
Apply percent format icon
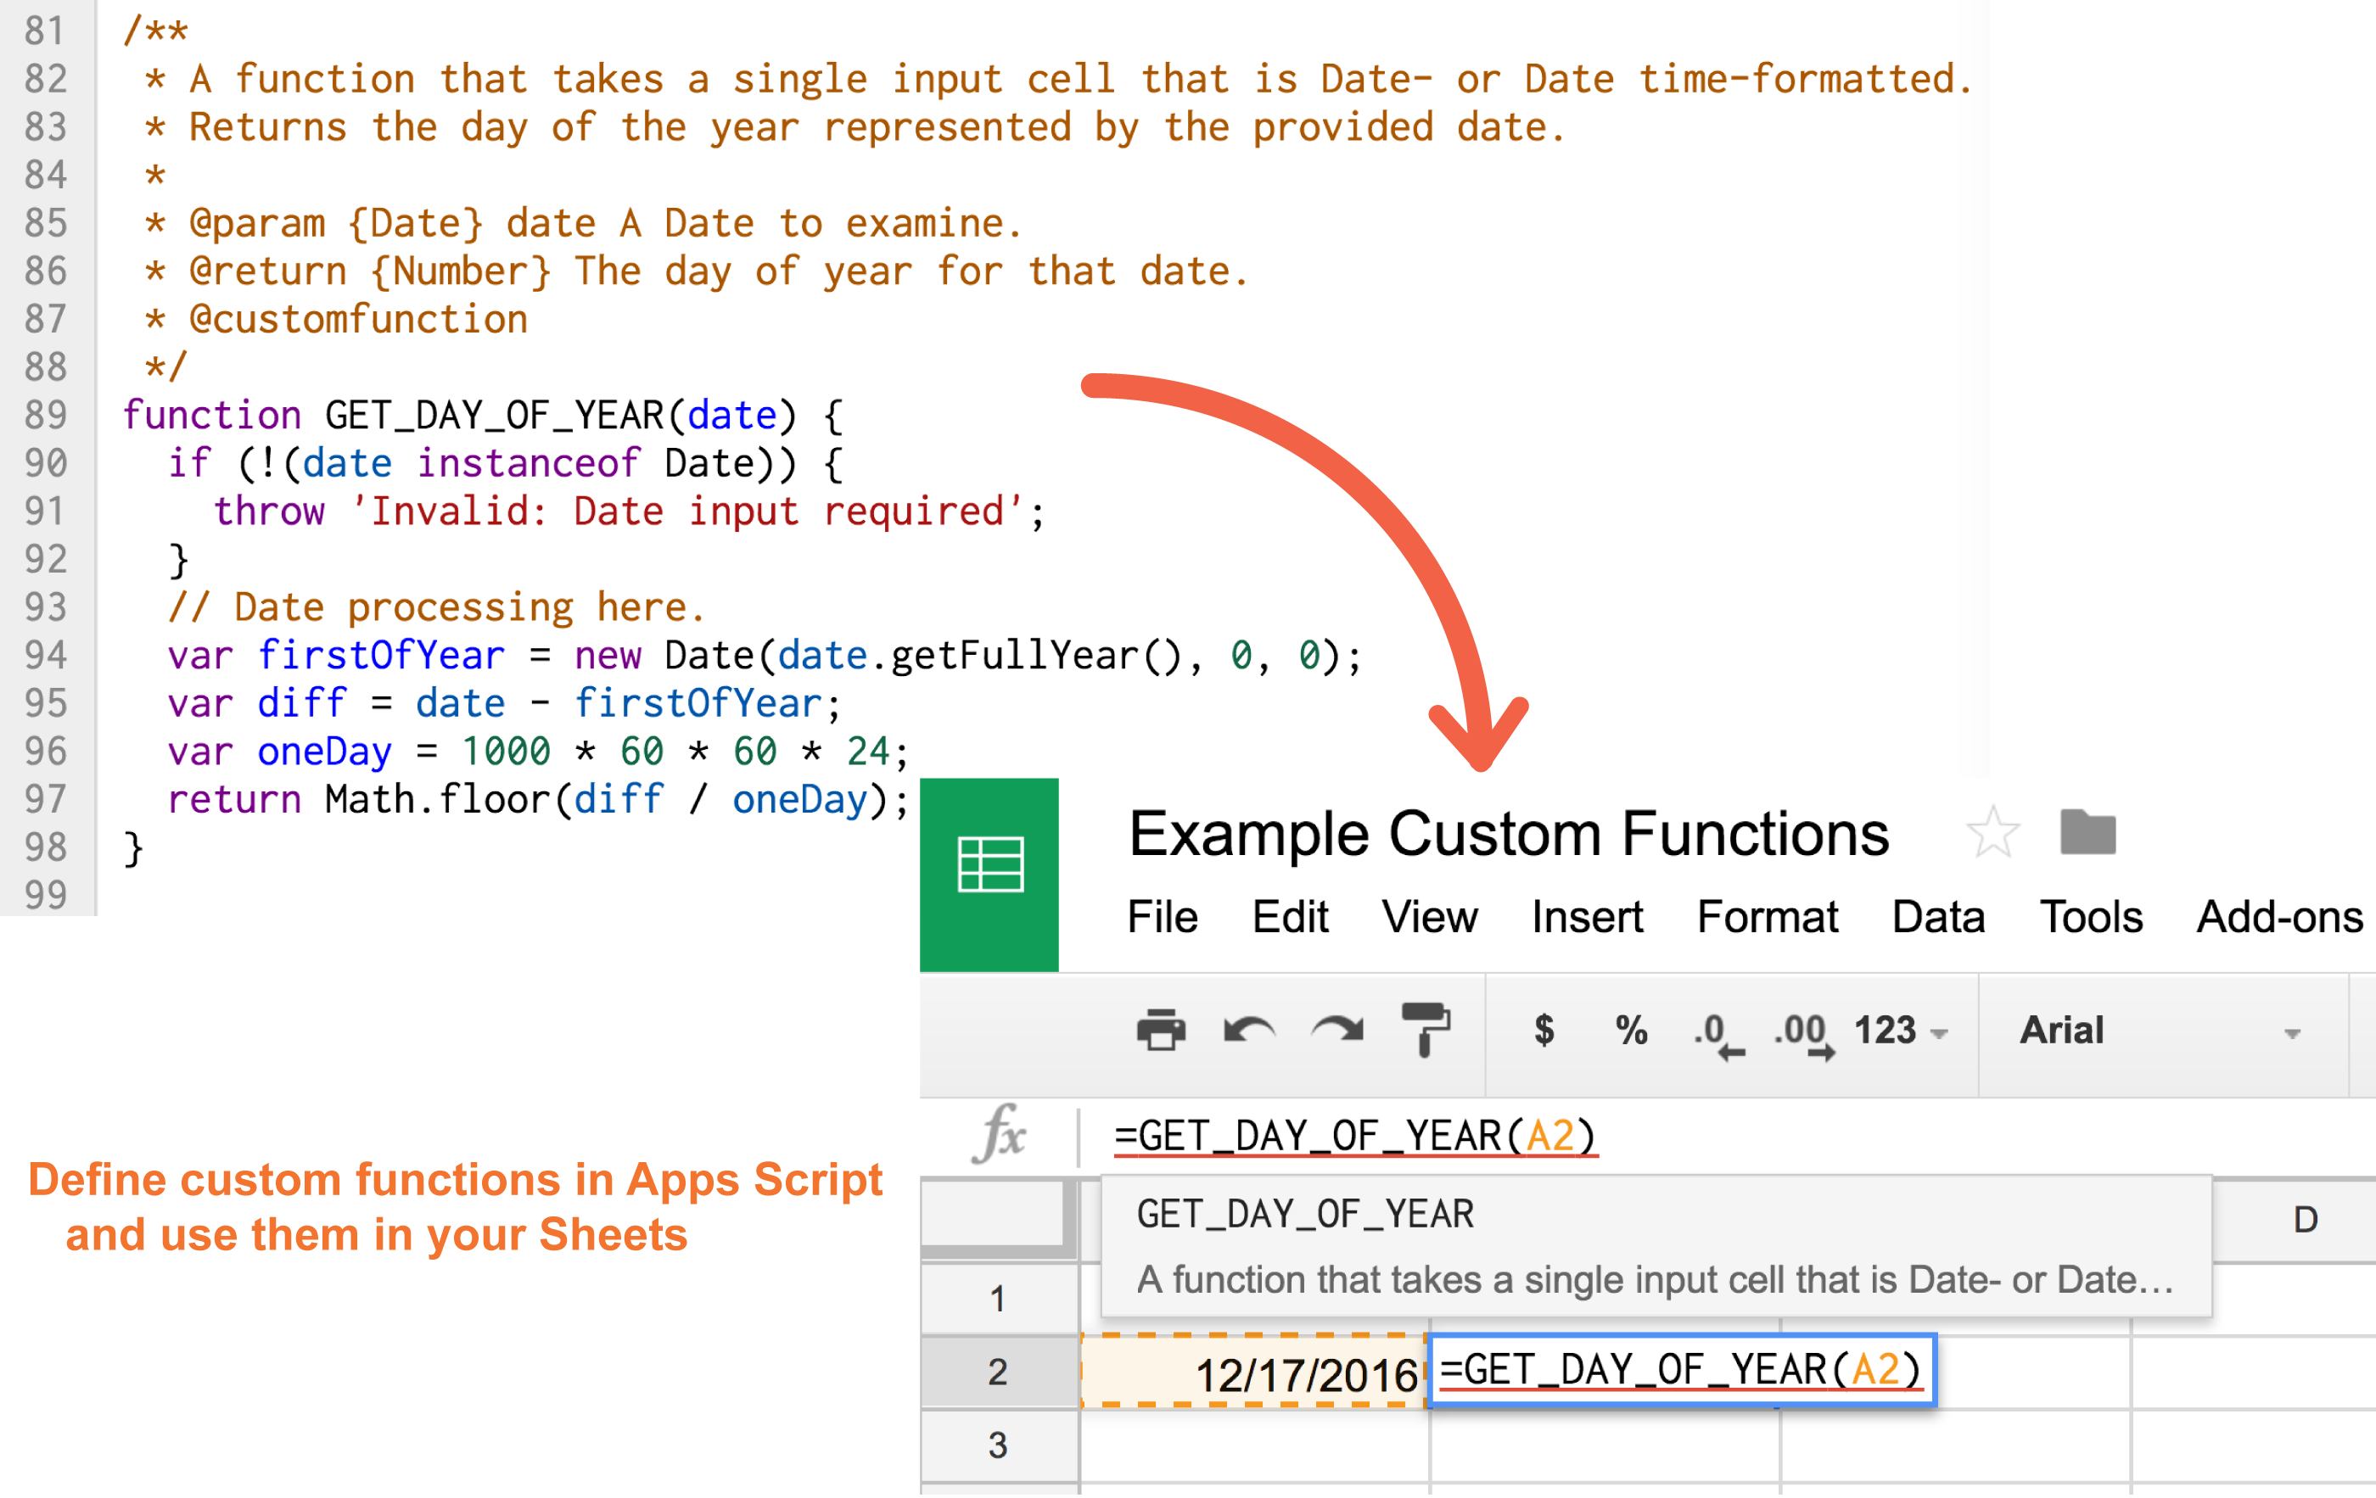click(1631, 1031)
